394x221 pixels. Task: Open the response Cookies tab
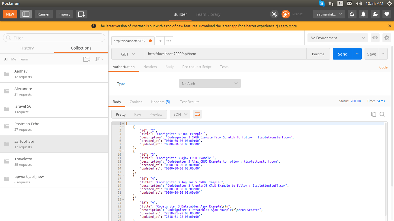point(136,102)
